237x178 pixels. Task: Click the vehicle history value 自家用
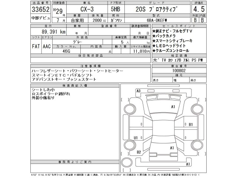click(77, 20)
